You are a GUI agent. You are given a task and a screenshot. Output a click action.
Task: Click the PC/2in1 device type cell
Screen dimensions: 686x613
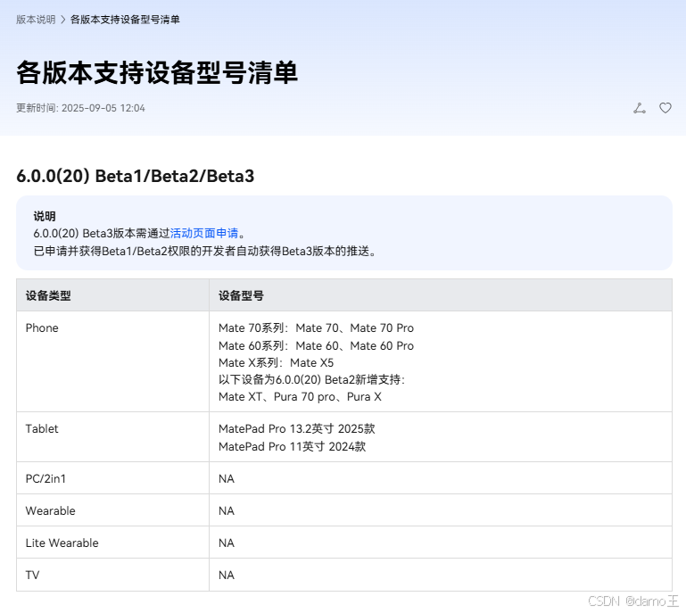[112, 478]
